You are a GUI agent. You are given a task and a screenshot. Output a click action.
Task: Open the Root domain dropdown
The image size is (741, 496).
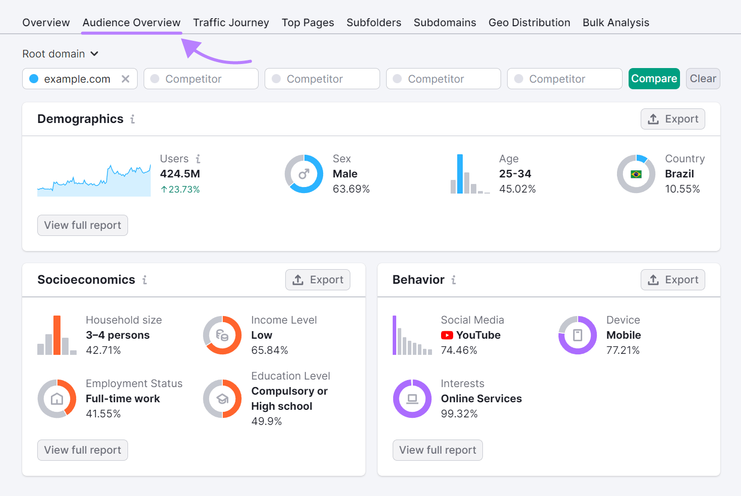(60, 53)
